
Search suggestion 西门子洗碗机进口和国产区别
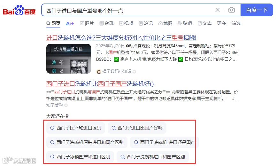pyautogui.click(x=153, y=157)
